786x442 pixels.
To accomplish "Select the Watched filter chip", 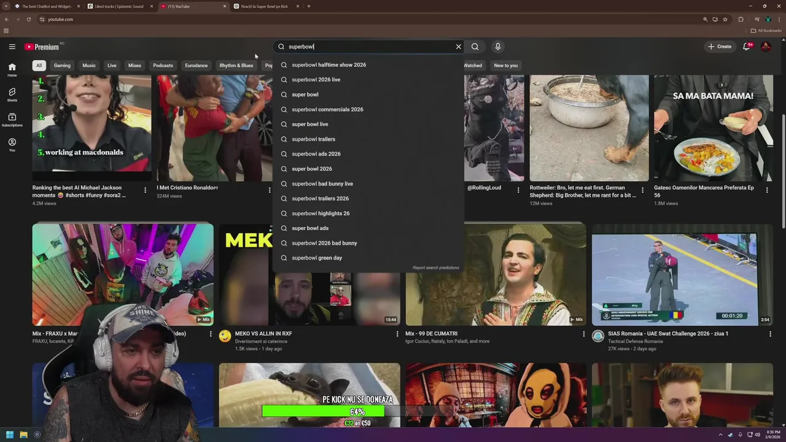I will 473,65.
